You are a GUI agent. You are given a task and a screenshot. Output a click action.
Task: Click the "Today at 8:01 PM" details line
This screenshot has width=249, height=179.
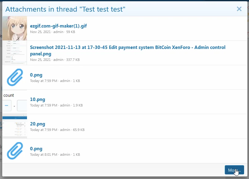(44, 155)
